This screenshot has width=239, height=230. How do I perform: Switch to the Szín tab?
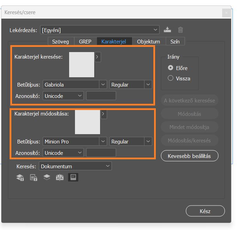pos(175,42)
